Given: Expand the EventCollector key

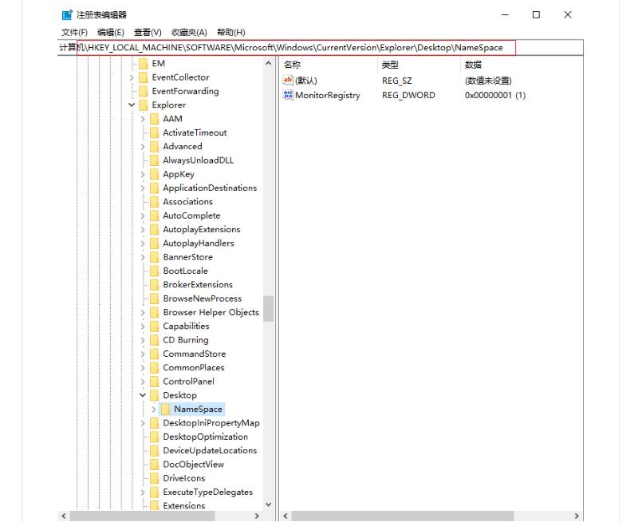Looking at the screenshot, I should (132, 77).
